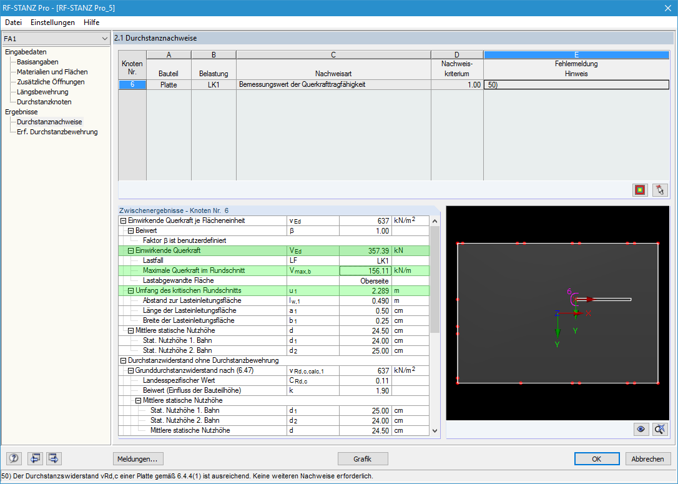678x484 pixels.
Task: Click the pick node in graphic icon
Action: pyautogui.click(x=660, y=190)
